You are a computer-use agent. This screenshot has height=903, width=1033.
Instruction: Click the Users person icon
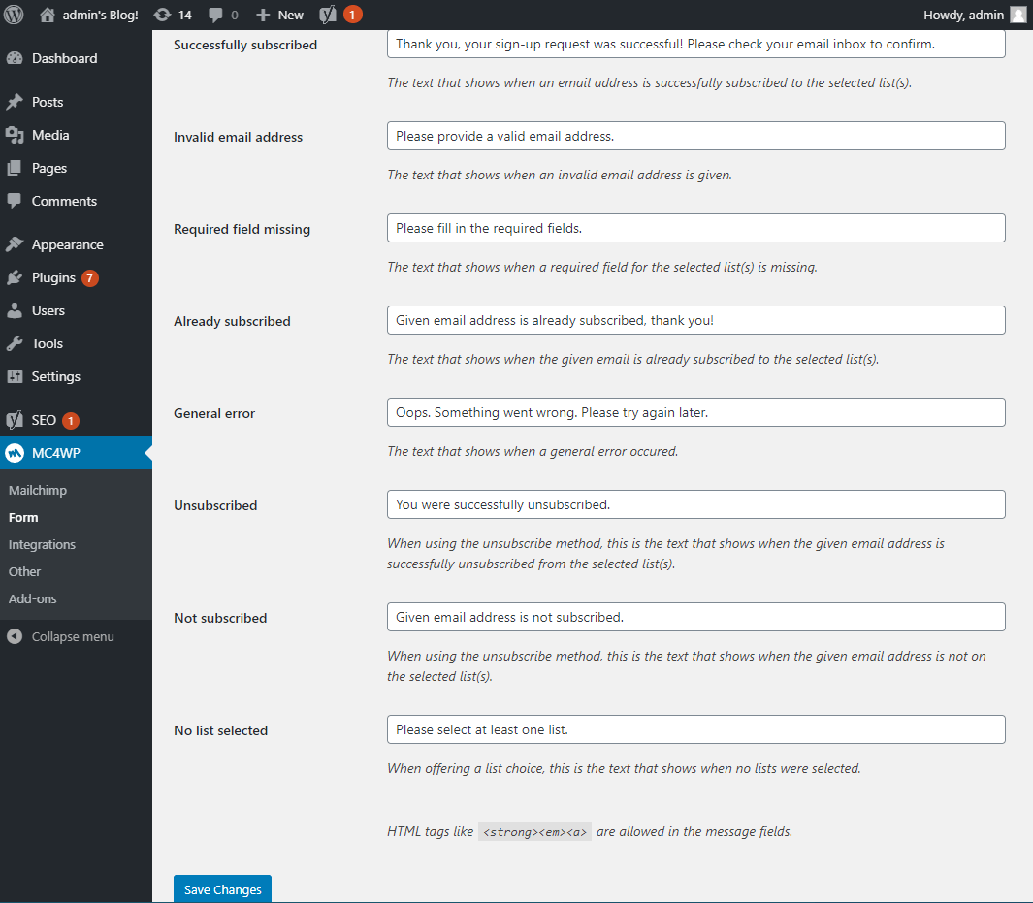15,310
